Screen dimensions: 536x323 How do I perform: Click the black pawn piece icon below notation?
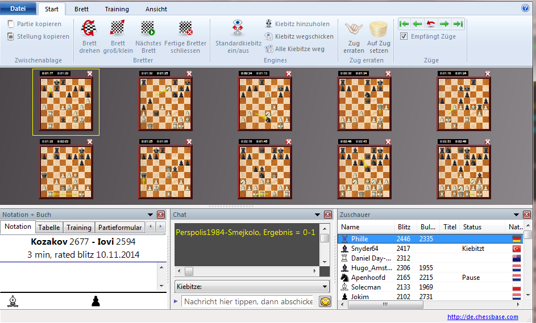point(95,301)
